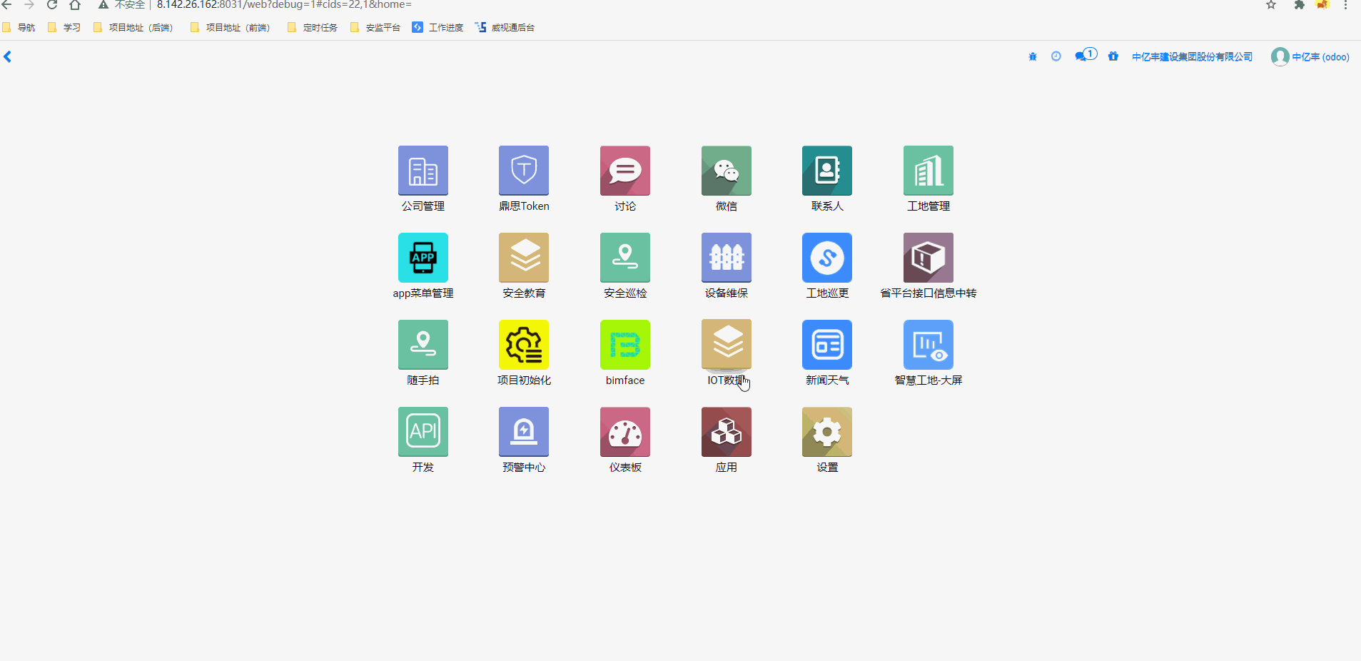Image resolution: width=1361 pixels, height=661 pixels.
Task: Open the 鼎思Token app
Action: point(524,171)
